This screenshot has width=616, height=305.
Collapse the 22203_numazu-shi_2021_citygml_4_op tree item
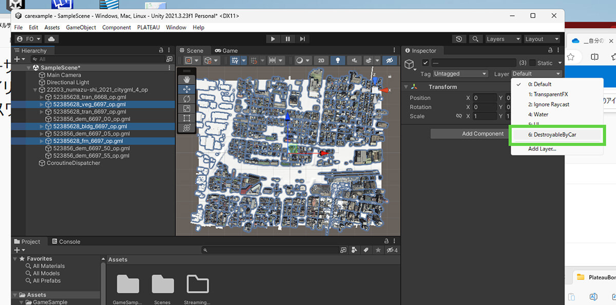(x=34, y=90)
